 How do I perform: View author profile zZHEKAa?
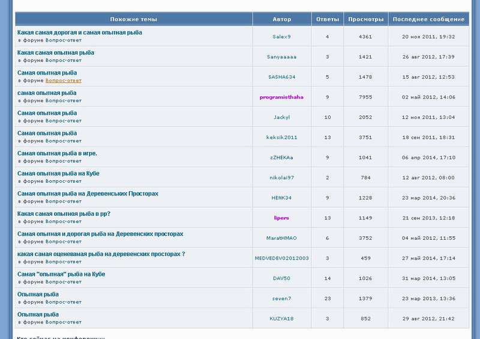pyautogui.click(x=281, y=157)
